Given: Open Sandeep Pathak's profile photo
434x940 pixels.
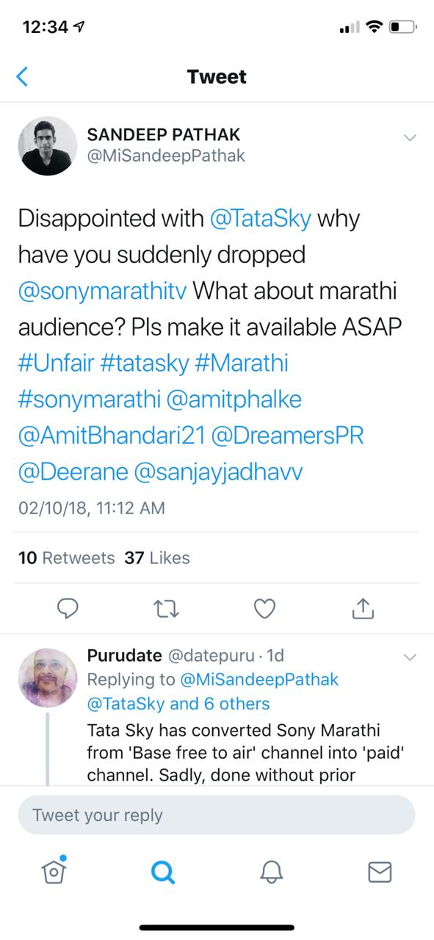Looking at the screenshot, I should coord(48,145).
